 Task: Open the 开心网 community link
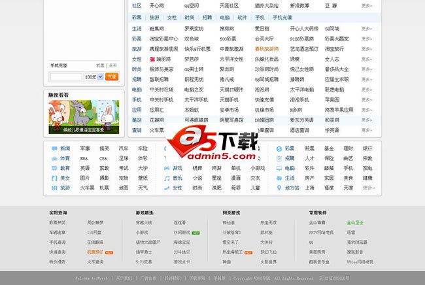click(x=157, y=6)
